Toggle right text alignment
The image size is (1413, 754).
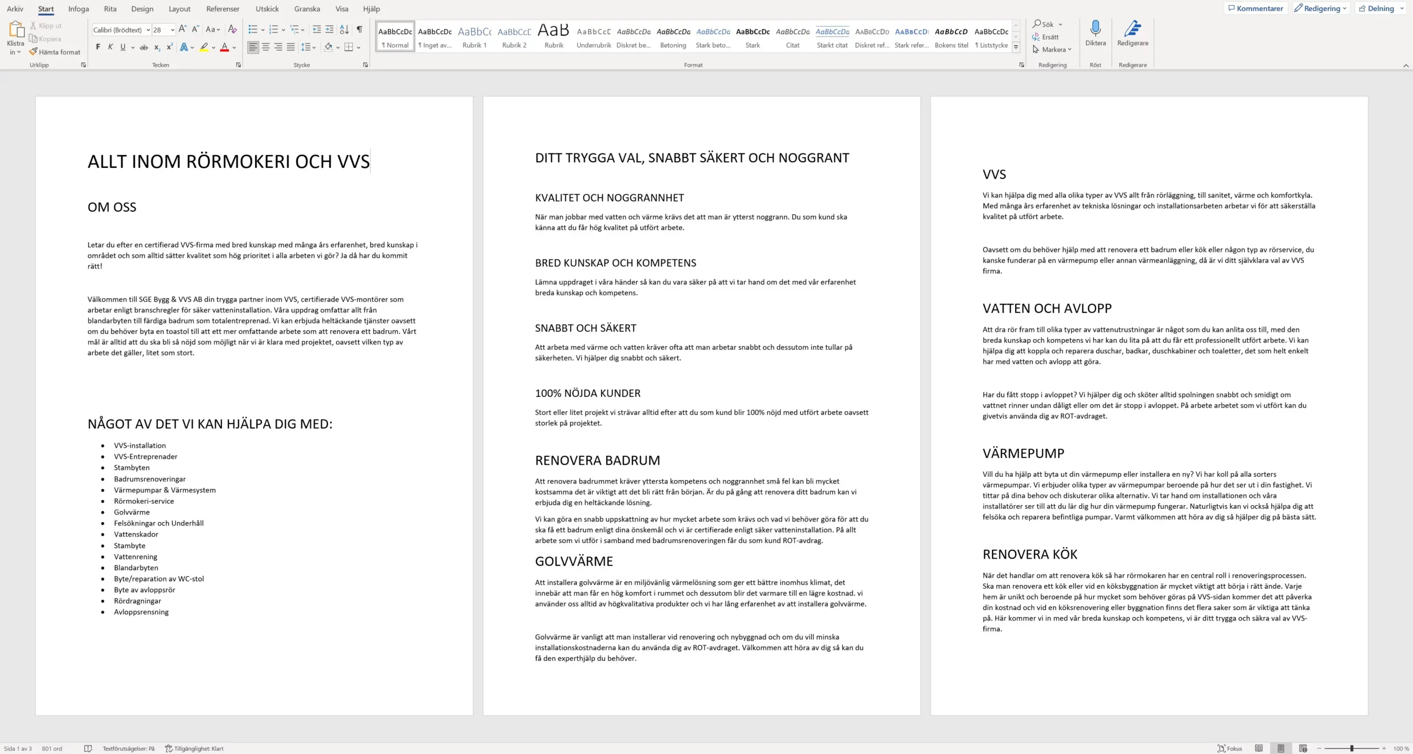[278, 47]
